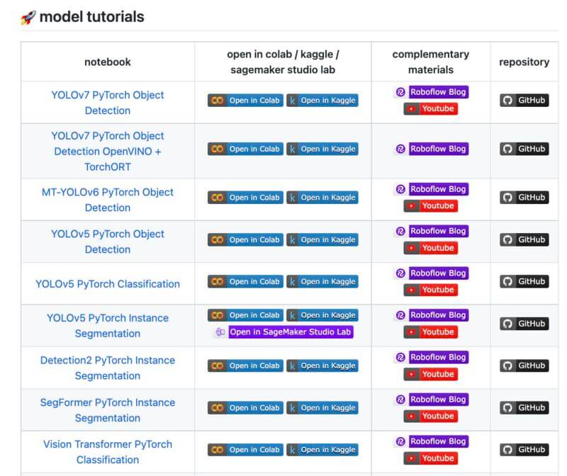This screenshot has height=476, width=567.
Task: Open MT-YOLOv6 PyTorch Object Detection link
Action: pyautogui.click(x=108, y=200)
